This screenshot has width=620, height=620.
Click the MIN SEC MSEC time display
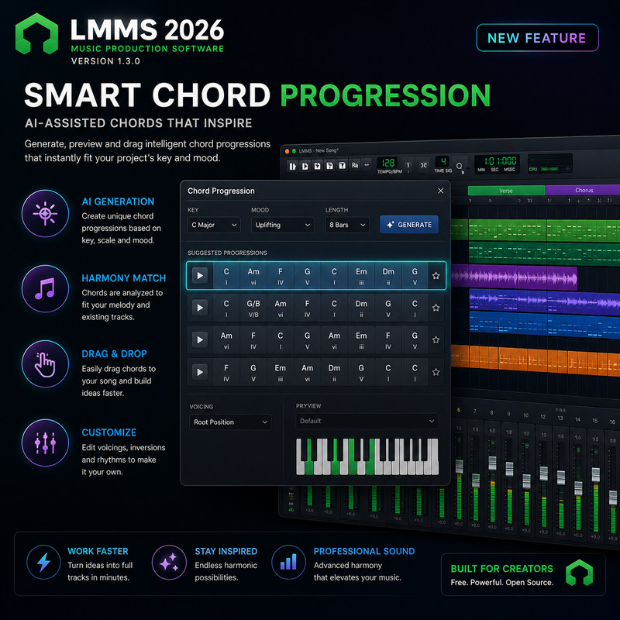498,164
